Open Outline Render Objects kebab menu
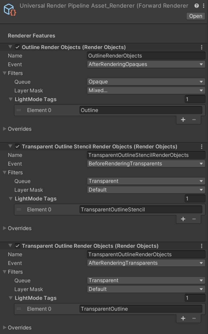The height and width of the screenshot is (334, 208). (x=202, y=47)
